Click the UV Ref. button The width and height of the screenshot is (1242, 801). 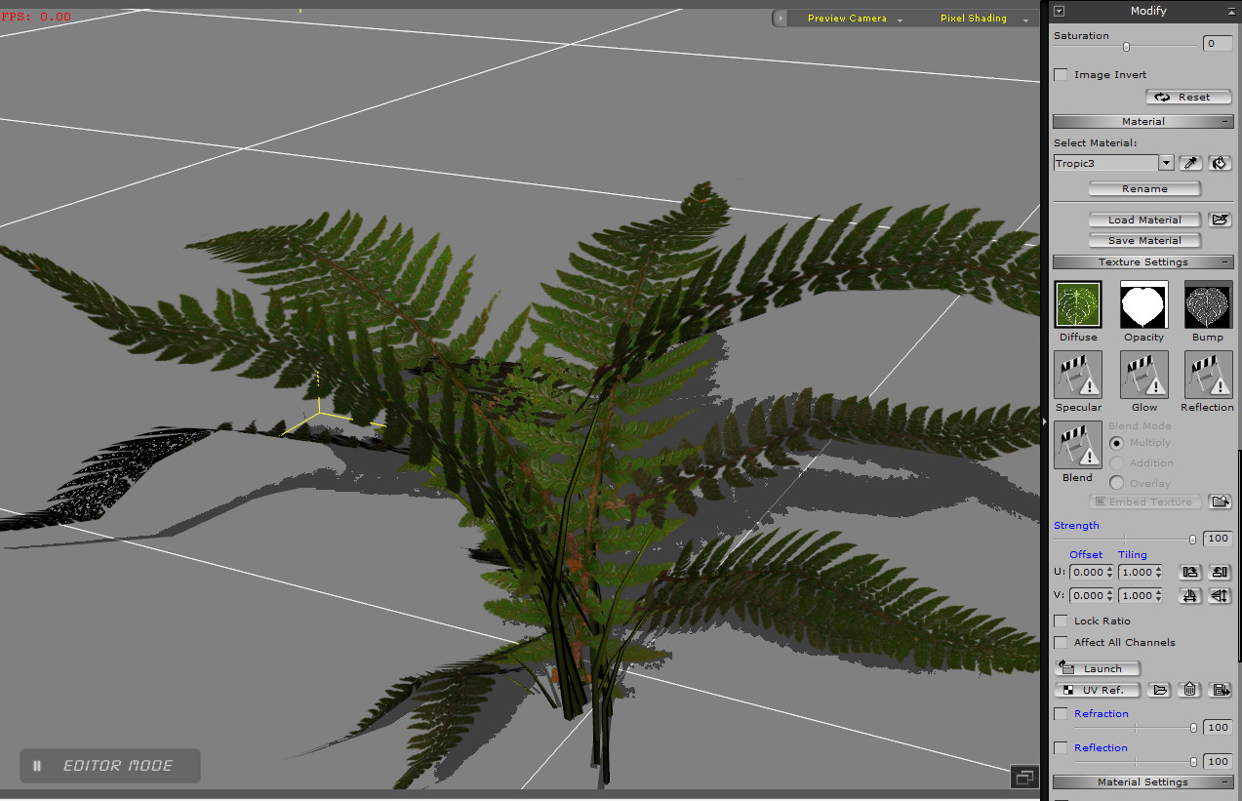1098,690
